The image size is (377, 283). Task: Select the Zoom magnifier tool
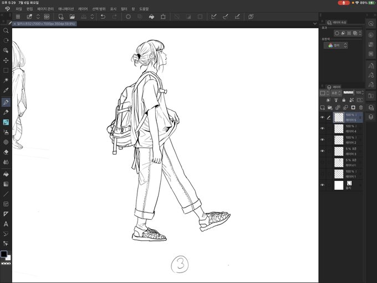(x=6, y=31)
